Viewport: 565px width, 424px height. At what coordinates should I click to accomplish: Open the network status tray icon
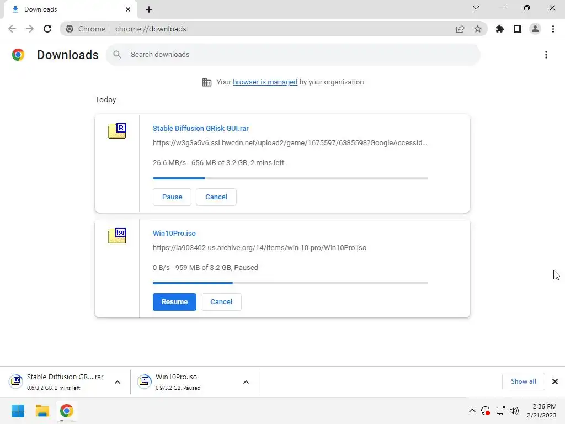click(x=500, y=411)
